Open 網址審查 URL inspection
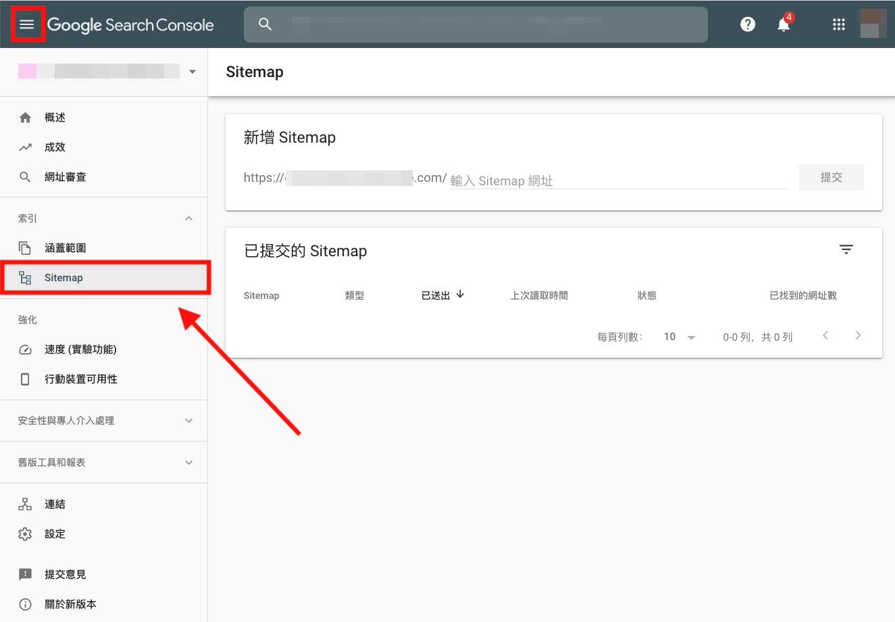Viewport: 895px width, 622px height. click(65, 177)
